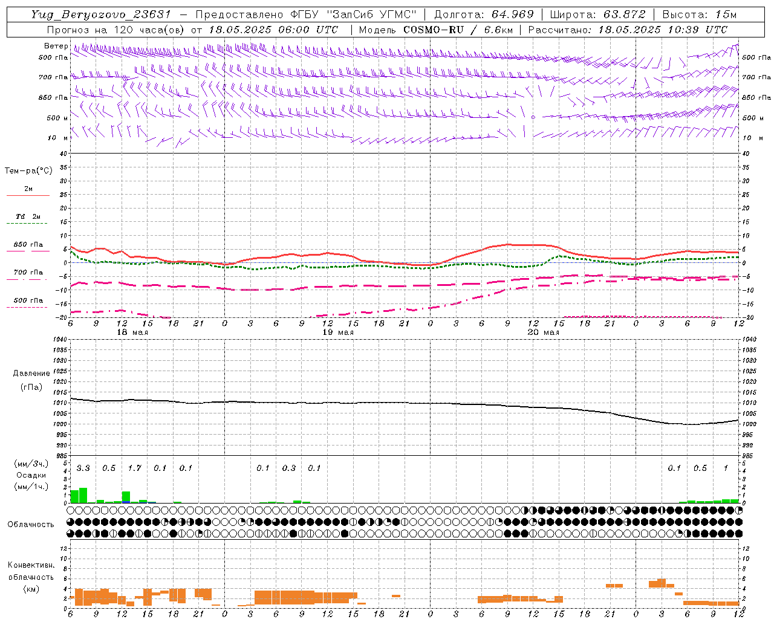Screen dimensions: 774x619
Task: Click the final precipitation value '1'
Action: (x=726, y=468)
